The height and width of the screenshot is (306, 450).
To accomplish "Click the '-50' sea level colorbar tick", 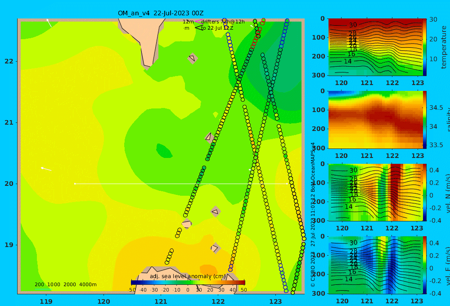I will pyautogui.click(x=131, y=290).
